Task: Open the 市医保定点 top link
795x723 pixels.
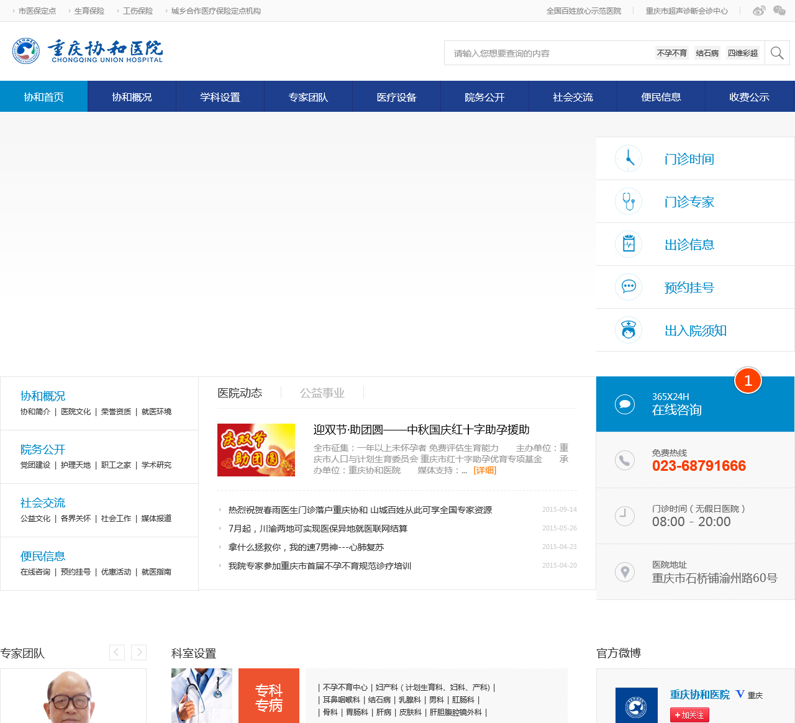Action: 37,11
